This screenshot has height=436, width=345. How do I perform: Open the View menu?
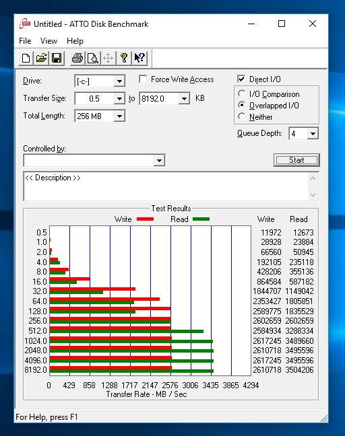pos(49,41)
